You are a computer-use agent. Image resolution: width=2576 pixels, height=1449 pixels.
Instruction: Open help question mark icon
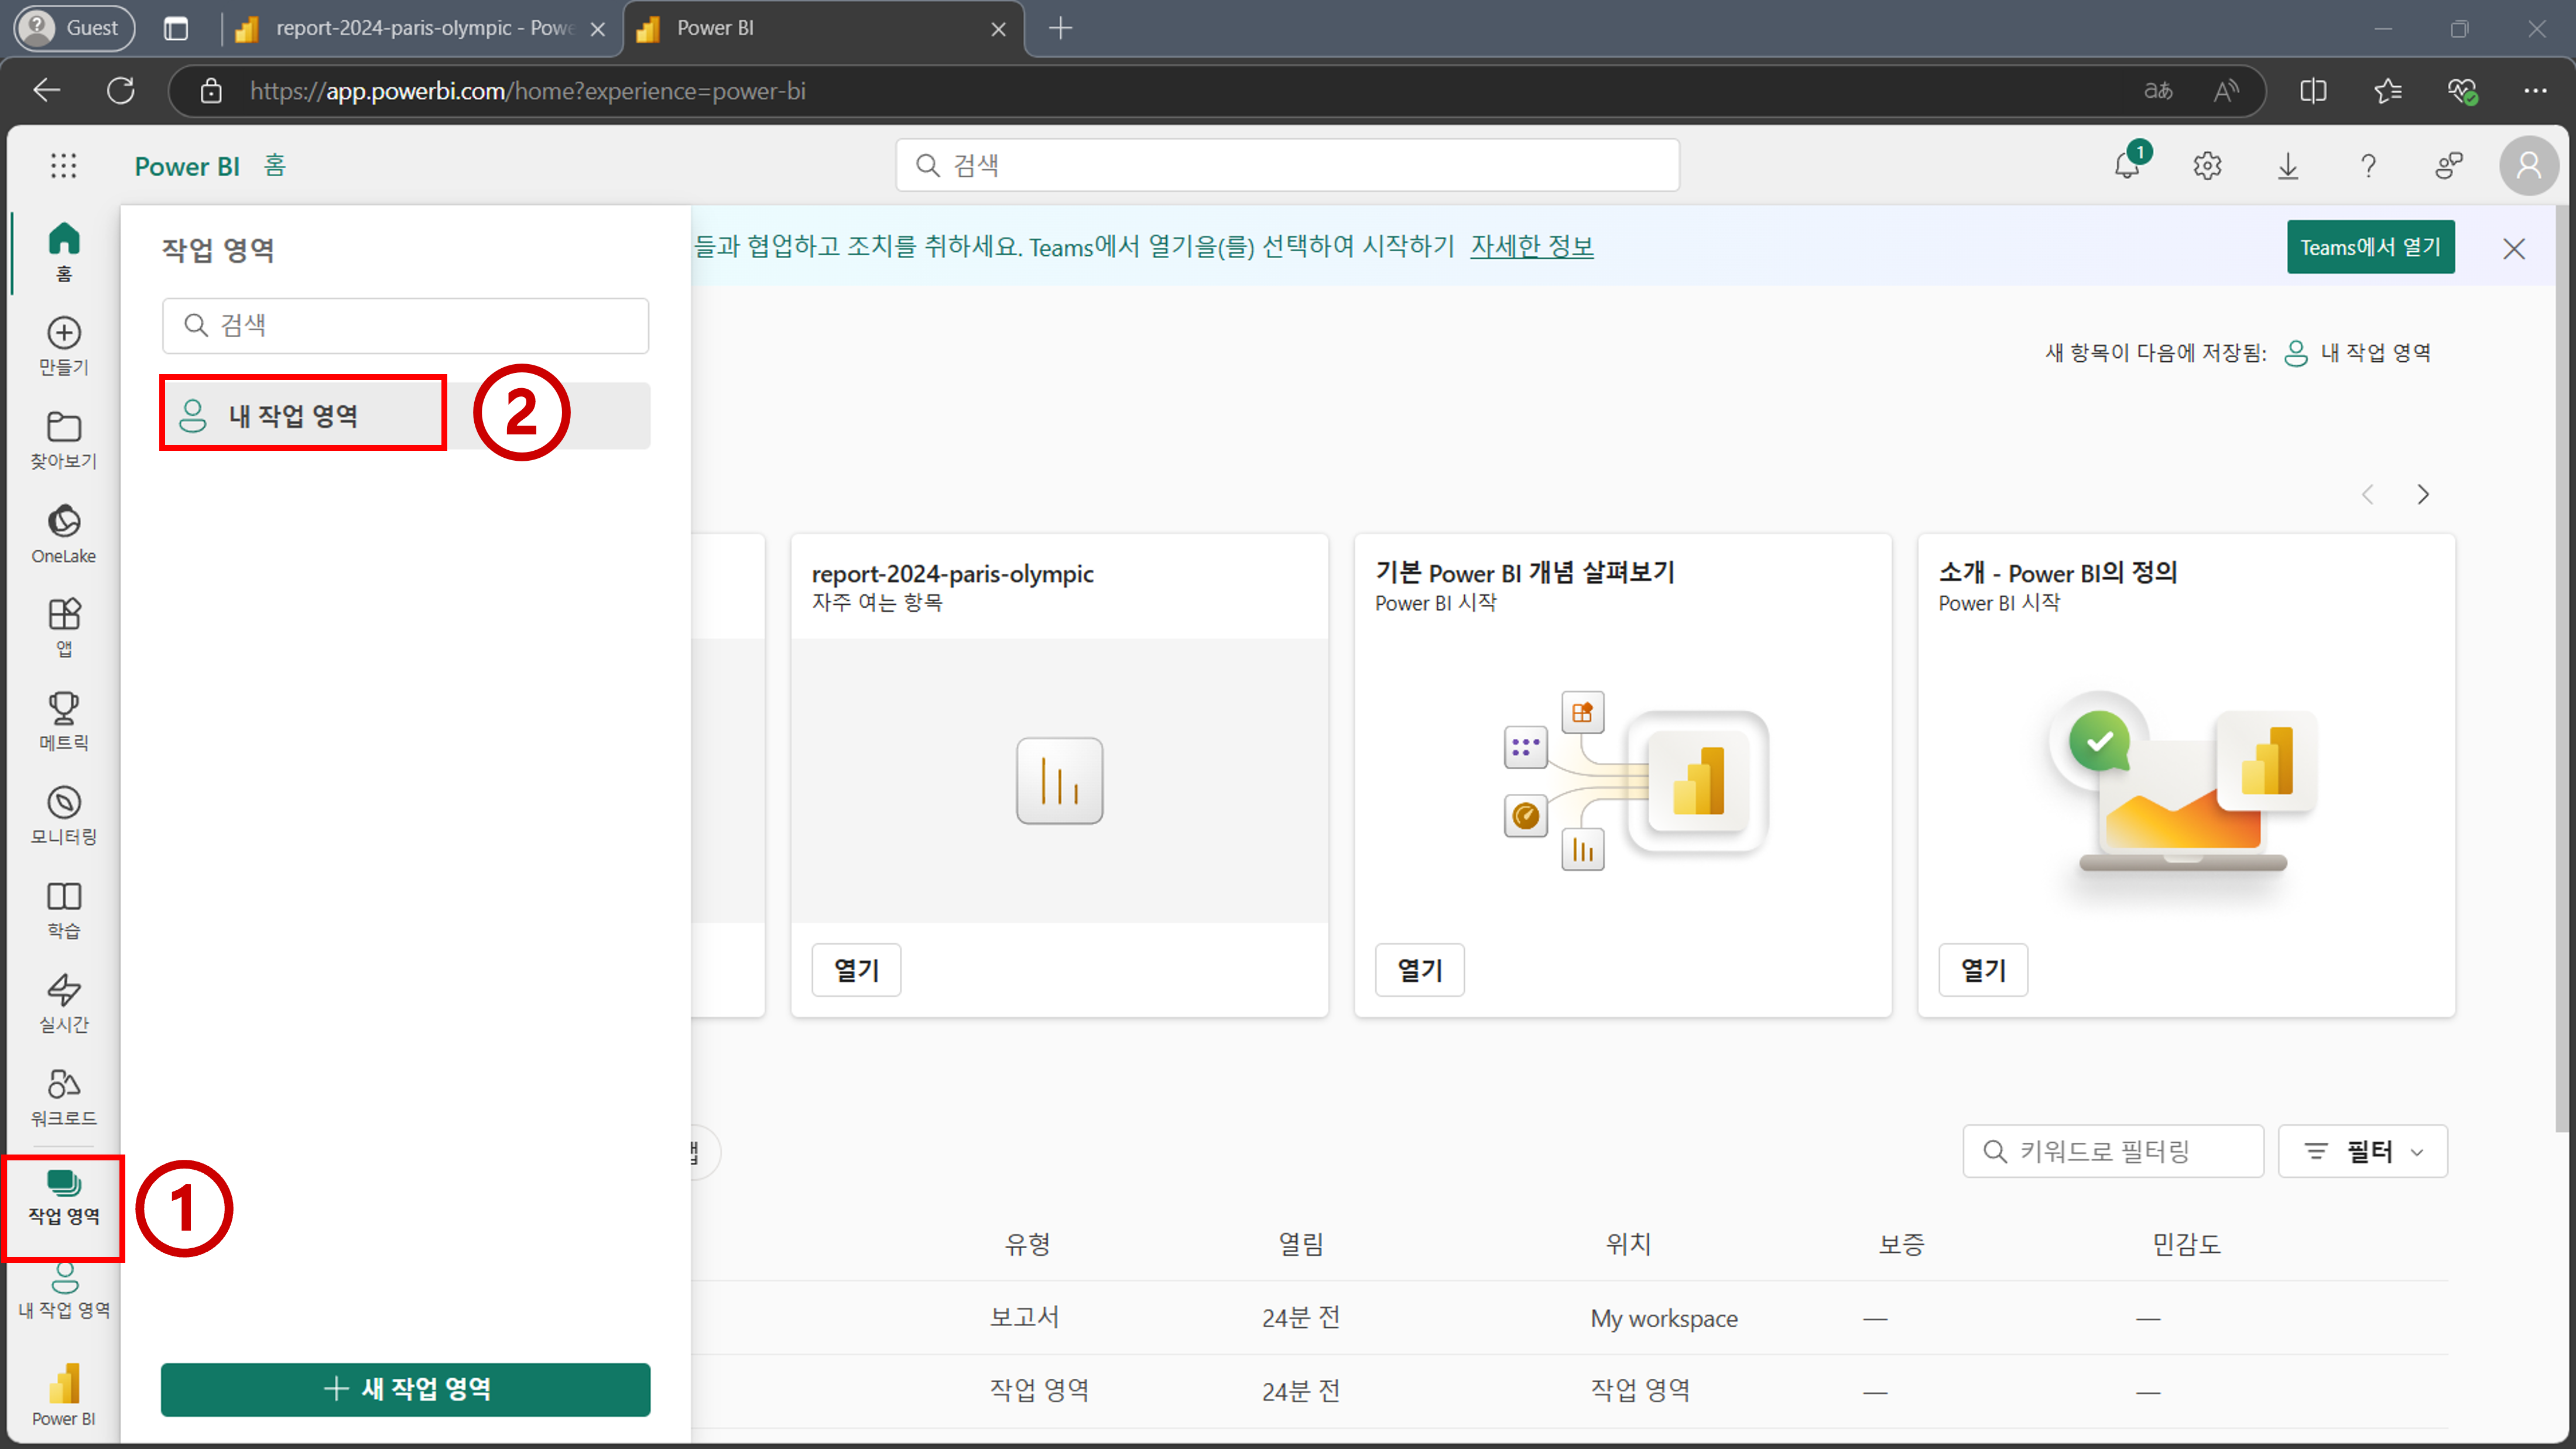tap(2368, 166)
